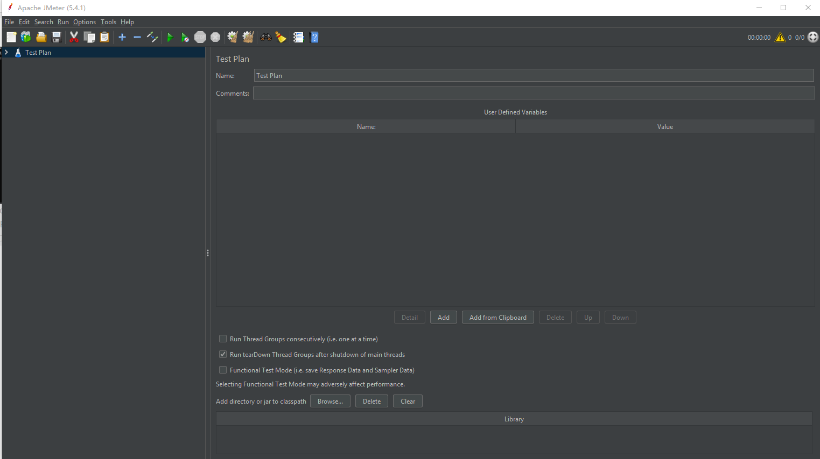Click the Stop sign icon
Image resolution: width=820 pixels, height=459 pixels.
click(200, 37)
